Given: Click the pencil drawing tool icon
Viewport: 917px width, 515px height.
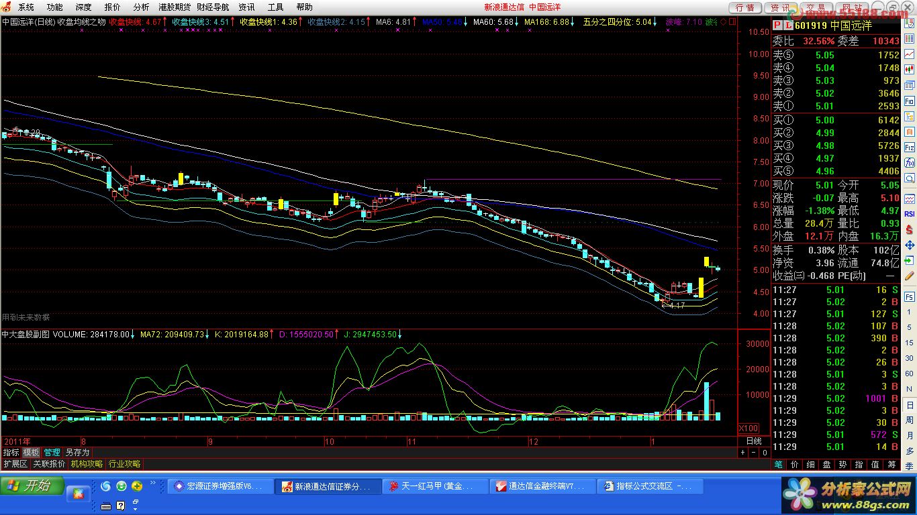Looking at the screenshot, I should click(909, 276).
